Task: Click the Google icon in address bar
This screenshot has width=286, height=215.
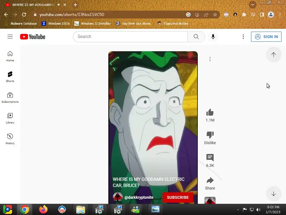Action: point(188,15)
